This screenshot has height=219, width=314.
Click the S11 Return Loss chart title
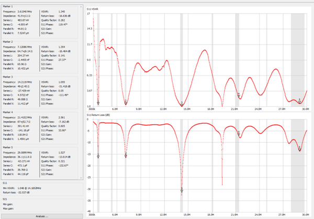pyautogui.click(x=99, y=114)
